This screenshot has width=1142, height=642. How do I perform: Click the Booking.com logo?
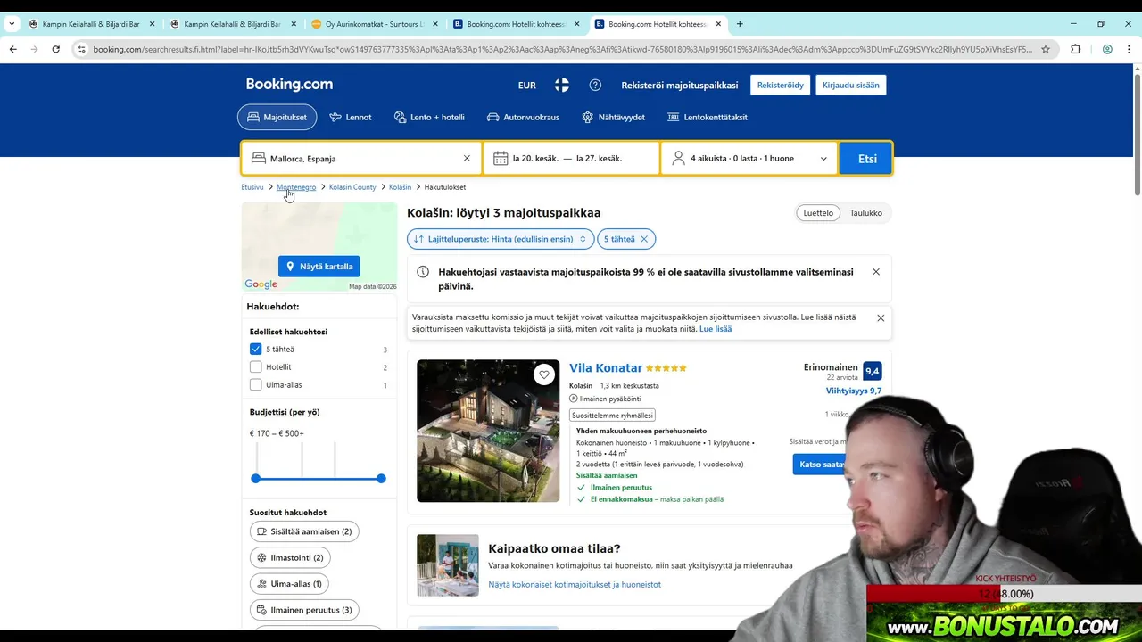pyautogui.click(x=289, y=85)
